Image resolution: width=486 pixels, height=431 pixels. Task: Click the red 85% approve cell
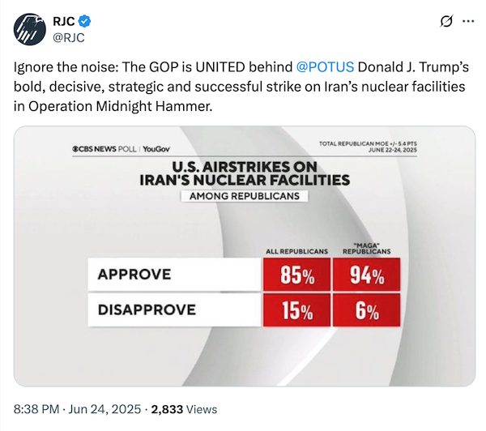[x=297, y=275]
